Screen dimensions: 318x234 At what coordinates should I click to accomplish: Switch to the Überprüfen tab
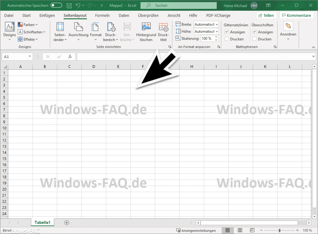[148, 16]
